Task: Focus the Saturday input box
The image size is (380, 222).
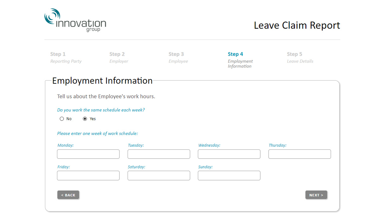Action: tap(159, 175)
